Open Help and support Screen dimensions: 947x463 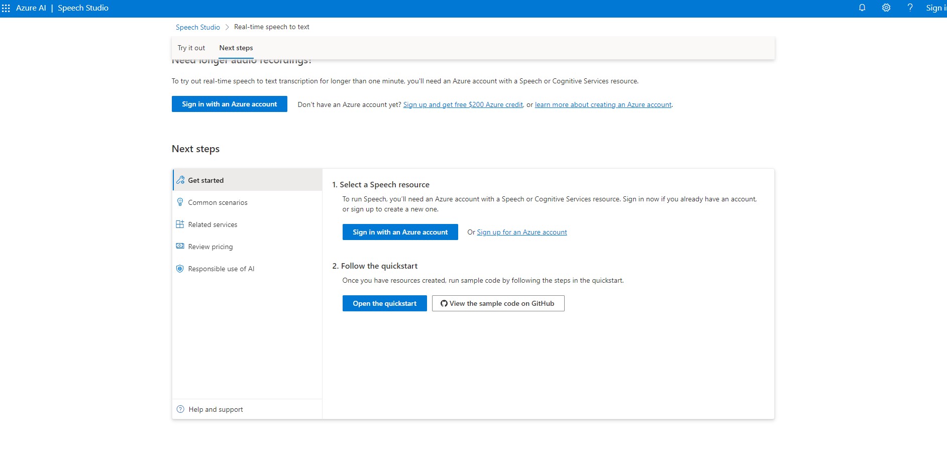tap(247, 409)
